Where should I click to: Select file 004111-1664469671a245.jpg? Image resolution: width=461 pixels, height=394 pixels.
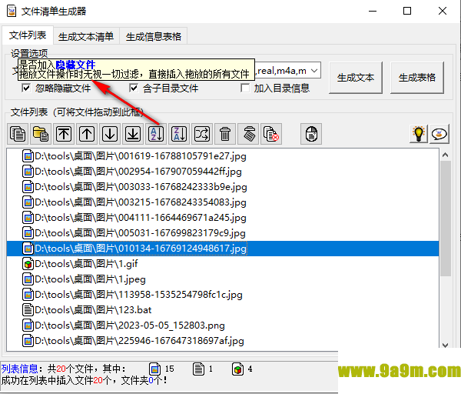click(223, 218)
